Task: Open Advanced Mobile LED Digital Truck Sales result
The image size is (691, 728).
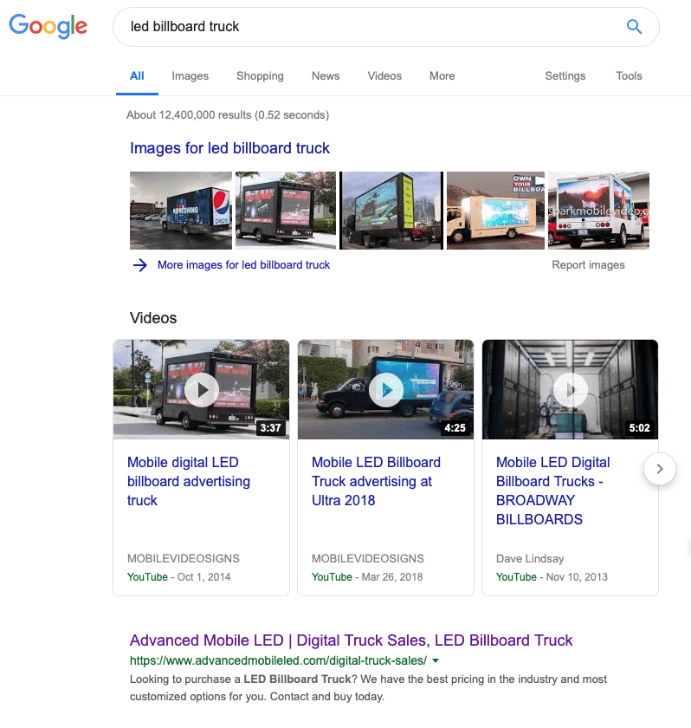Action: [x=351, y=640]
